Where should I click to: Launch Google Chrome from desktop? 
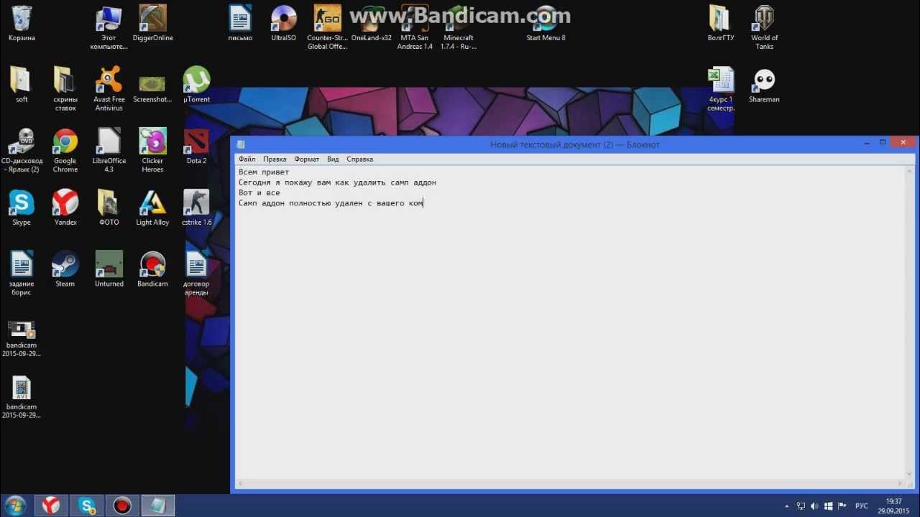pos(65,151)
